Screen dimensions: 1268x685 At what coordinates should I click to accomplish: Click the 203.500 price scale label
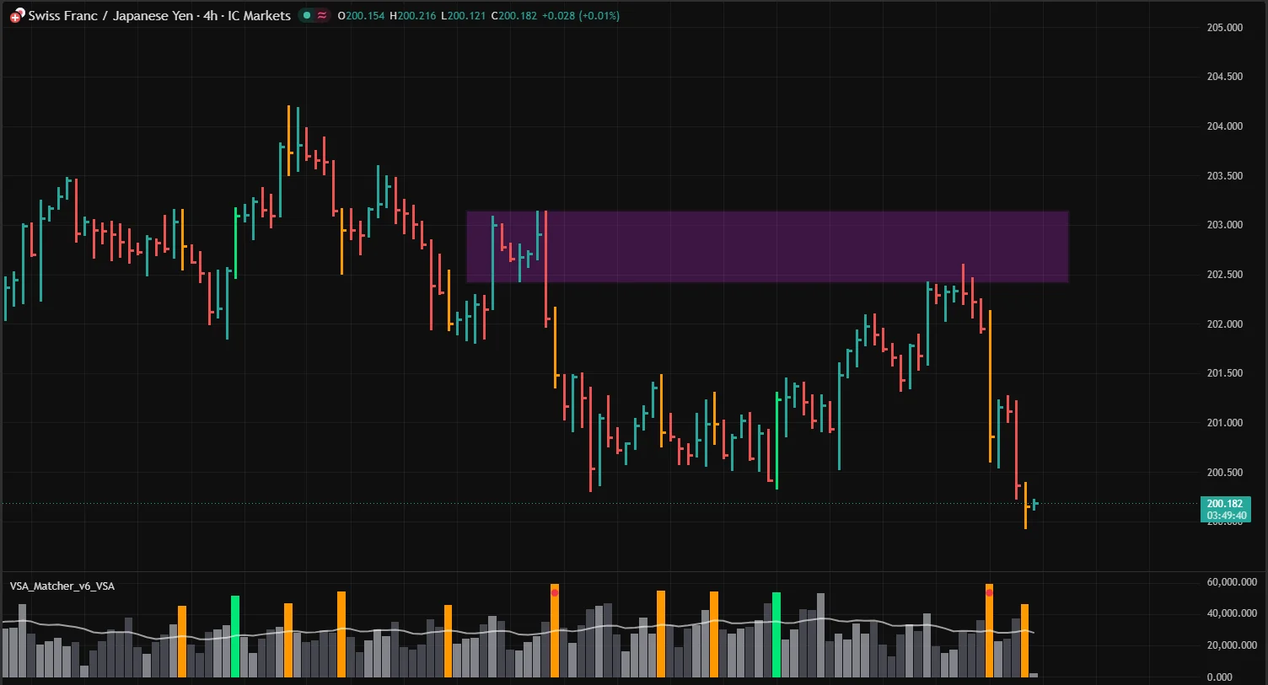(x=1225, y=176)
